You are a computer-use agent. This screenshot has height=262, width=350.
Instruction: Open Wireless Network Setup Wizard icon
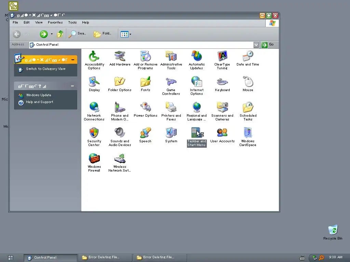tap(120, 162)
